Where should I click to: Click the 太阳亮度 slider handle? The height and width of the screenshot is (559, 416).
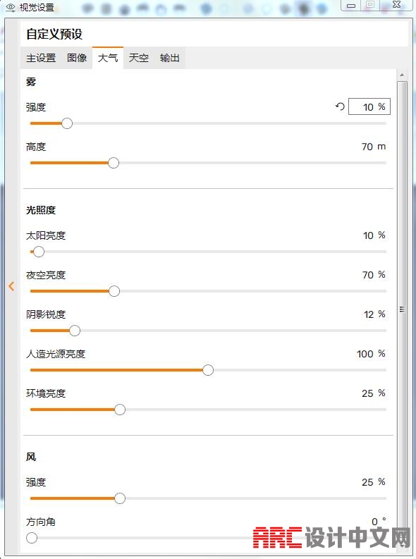39,252
